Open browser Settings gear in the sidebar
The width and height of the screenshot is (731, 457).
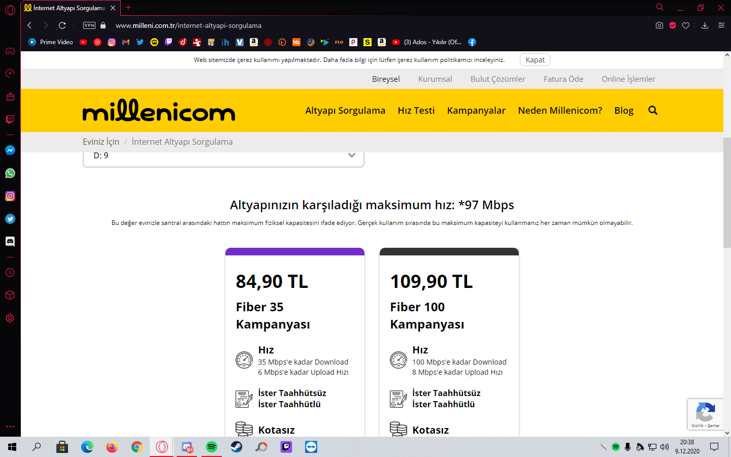tap(10, 318)
